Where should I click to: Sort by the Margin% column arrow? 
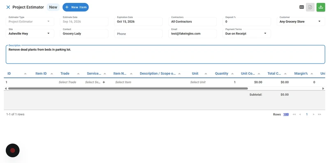click(312, 74)
